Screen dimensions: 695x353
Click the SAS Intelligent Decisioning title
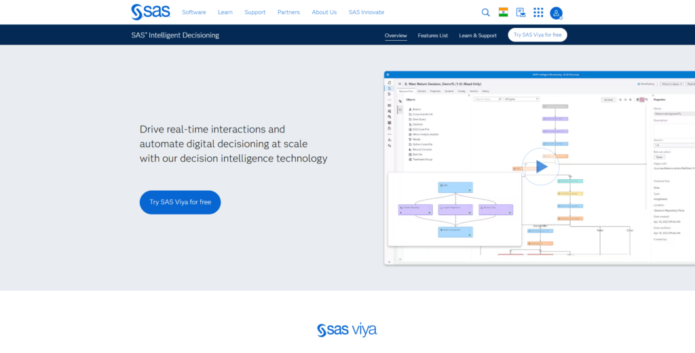pos(175,35)
